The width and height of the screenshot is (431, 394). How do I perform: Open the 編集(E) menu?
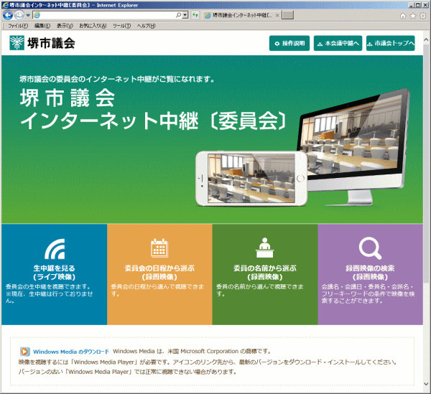click(42, 26)
